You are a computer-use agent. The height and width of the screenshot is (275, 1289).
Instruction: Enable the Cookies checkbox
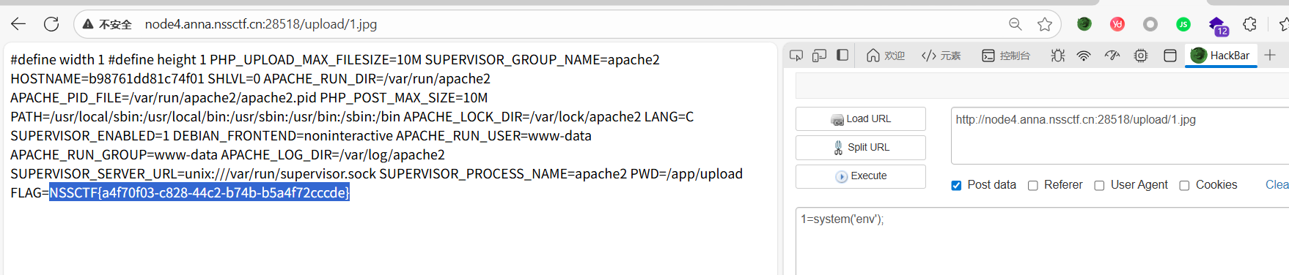(1184, 185)
